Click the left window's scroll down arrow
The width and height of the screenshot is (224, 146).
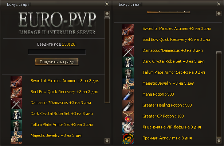(x=107, y=141)
